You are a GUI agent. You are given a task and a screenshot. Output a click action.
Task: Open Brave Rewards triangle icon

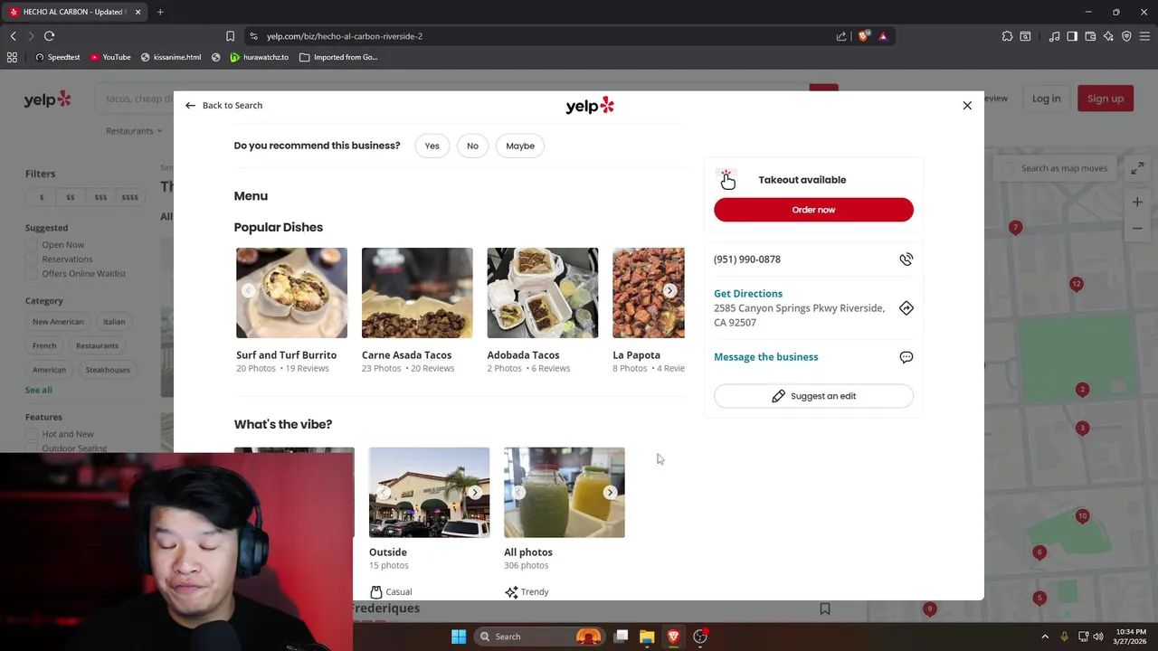click(x=883, y=36)
